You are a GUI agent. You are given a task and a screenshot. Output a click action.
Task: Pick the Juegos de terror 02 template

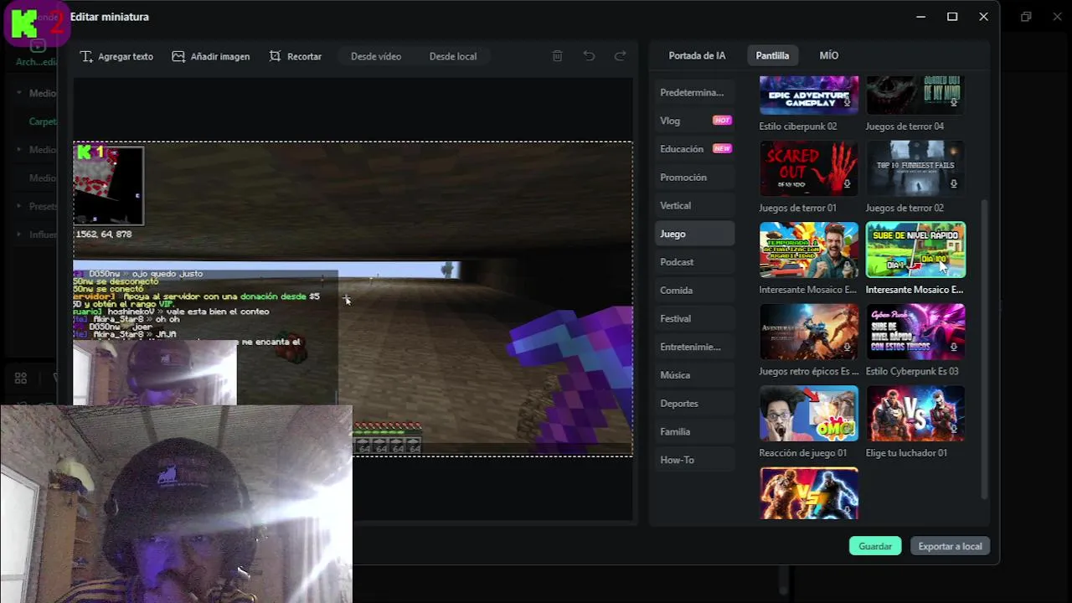click(x=915, y=168)
